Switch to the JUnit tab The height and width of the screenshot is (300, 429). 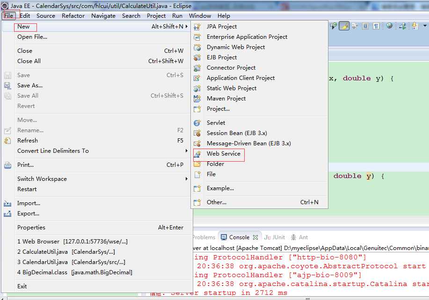click(275, 237)
